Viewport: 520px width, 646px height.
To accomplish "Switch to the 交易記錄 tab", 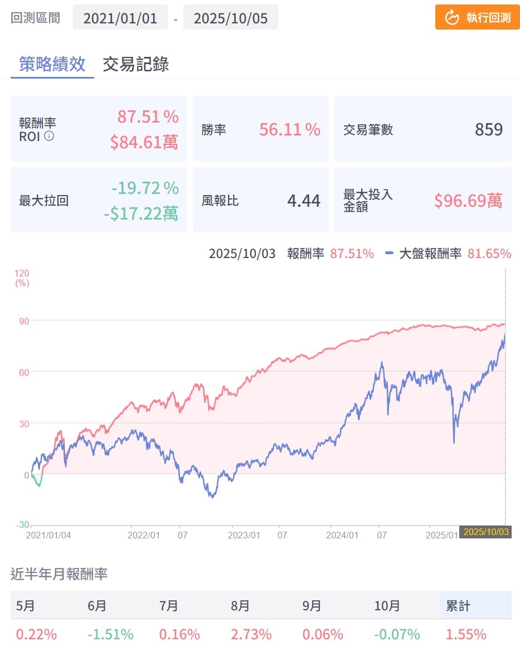I will tap(135, 64).
